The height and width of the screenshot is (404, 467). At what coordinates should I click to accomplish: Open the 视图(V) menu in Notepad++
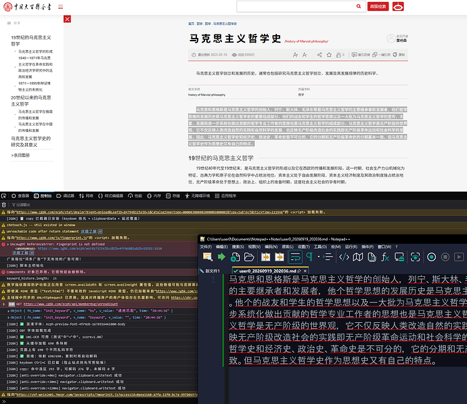pyautogui.click(x=254, y=247)
